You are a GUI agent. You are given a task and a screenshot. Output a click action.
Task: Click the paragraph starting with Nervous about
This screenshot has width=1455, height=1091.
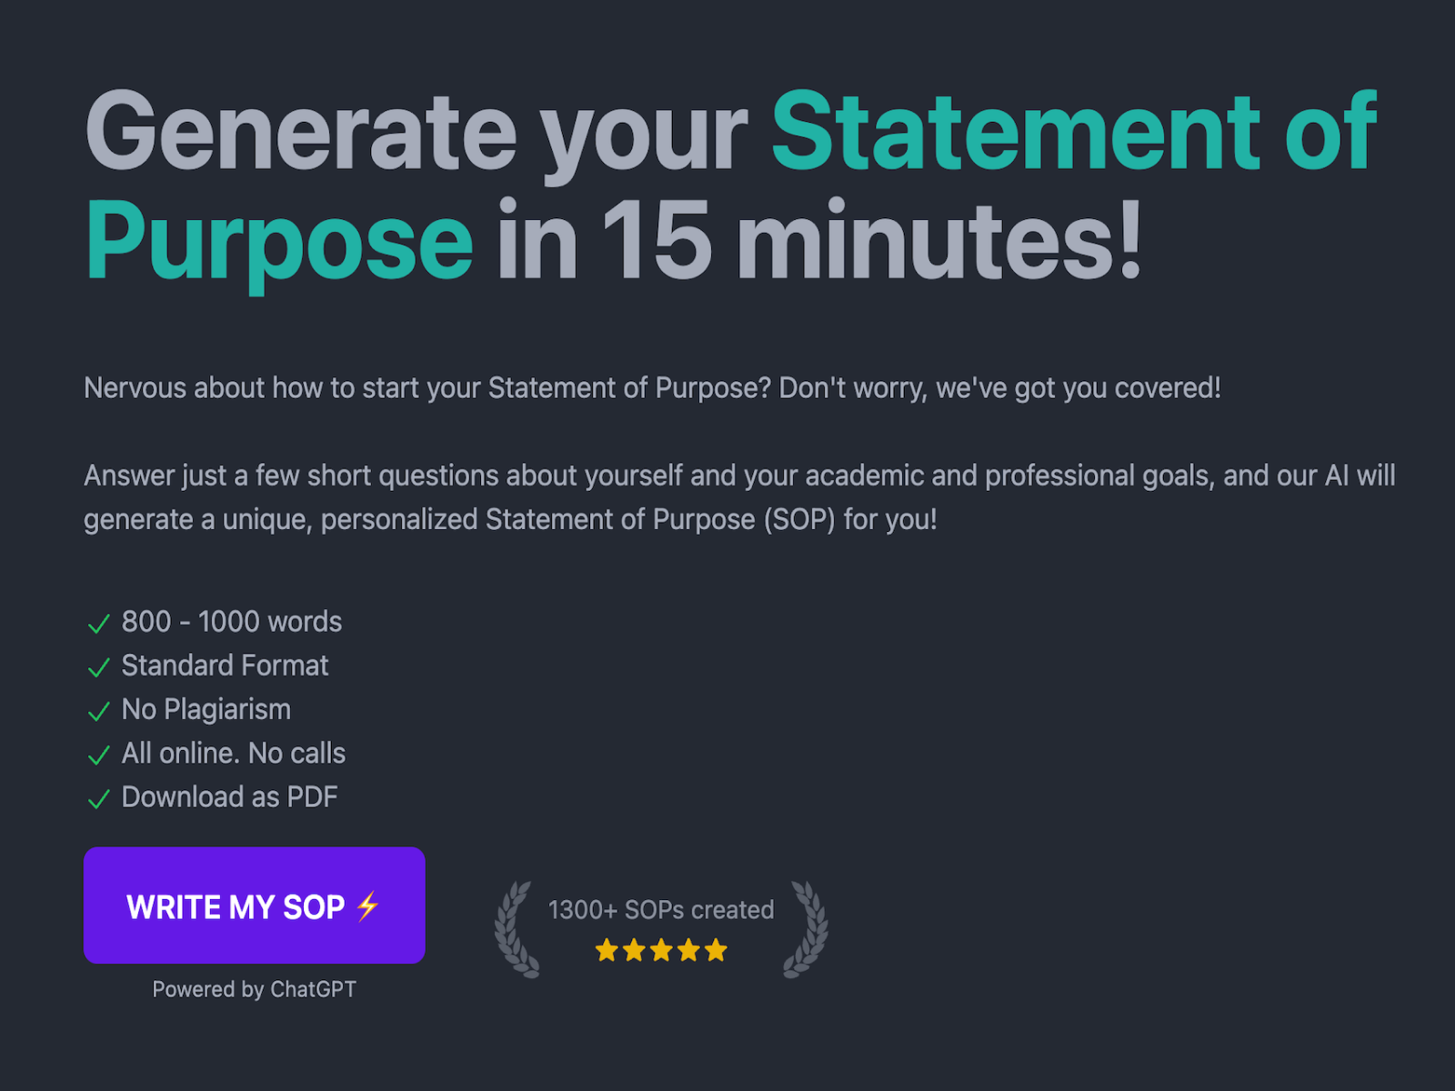click(652, 388)
